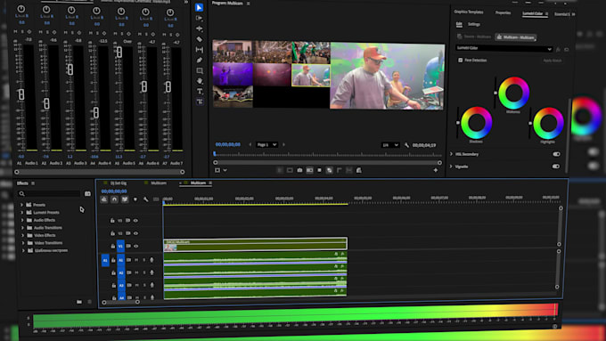Open the timeline wrench display settings
The width and height of the screenshot is (606, 341).
tap(145, 199)
